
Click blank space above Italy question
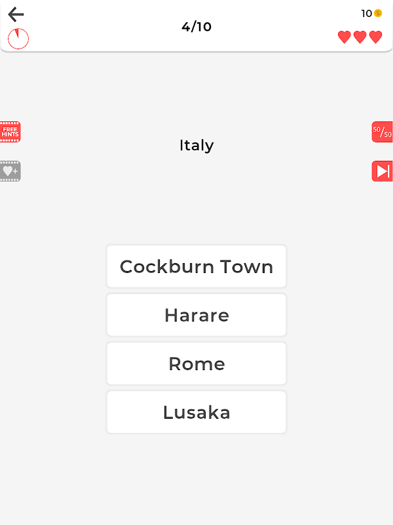pos(196,92)
